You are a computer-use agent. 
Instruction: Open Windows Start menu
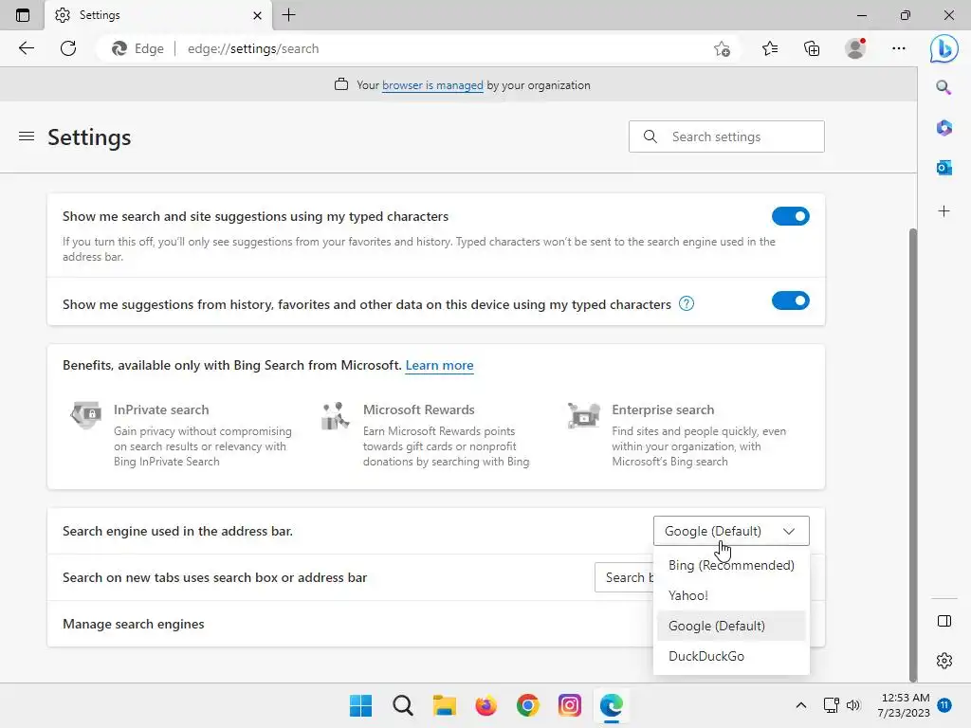(360, 705)
